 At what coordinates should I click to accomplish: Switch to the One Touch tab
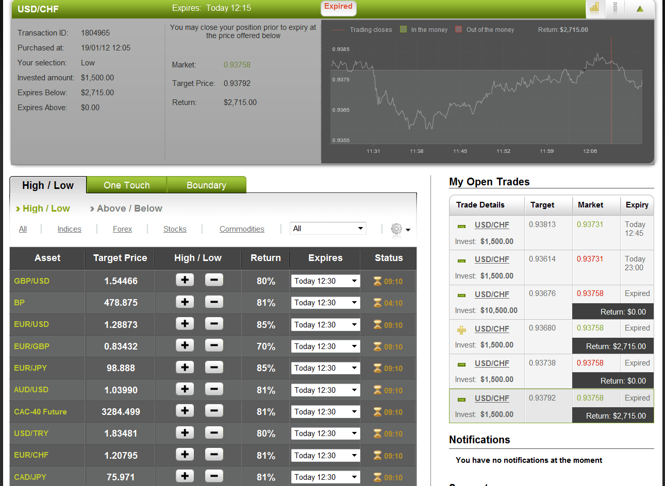(126, 185)
